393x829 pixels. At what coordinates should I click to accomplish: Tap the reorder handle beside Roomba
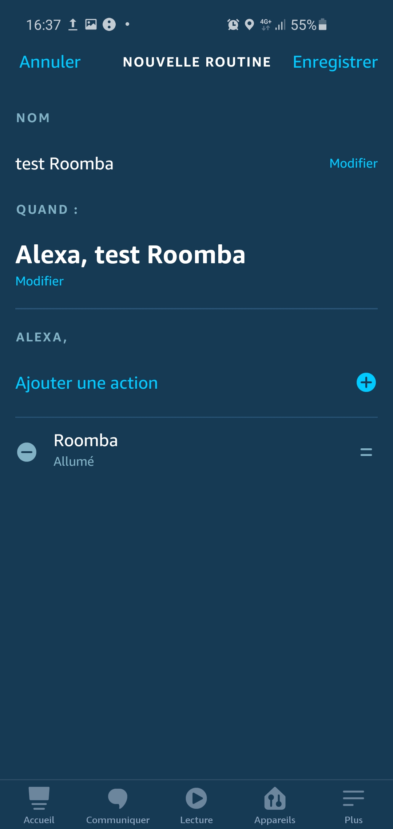(366, 452)
